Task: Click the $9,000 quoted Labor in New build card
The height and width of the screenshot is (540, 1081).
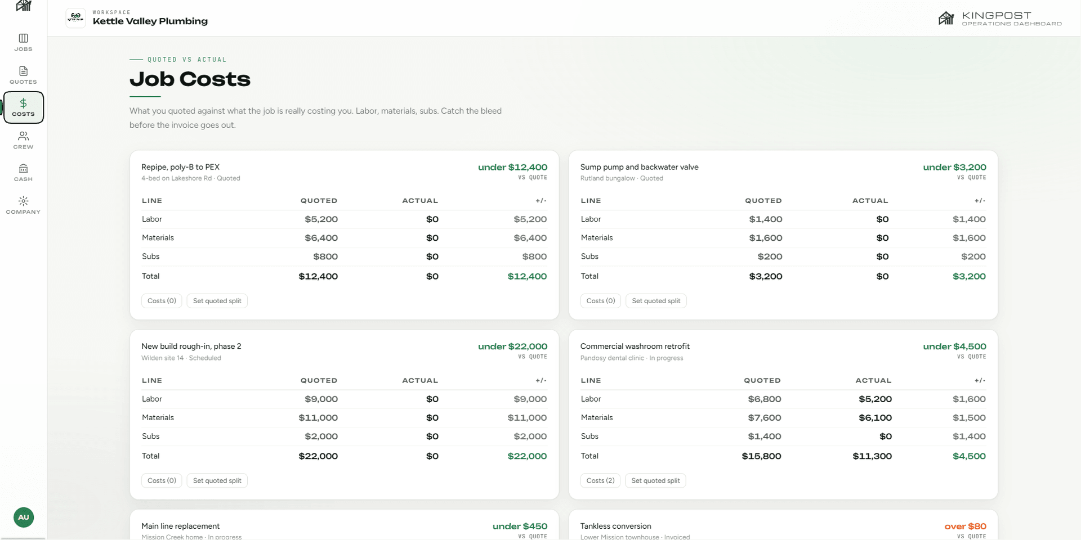Action: tap(321, 399)
